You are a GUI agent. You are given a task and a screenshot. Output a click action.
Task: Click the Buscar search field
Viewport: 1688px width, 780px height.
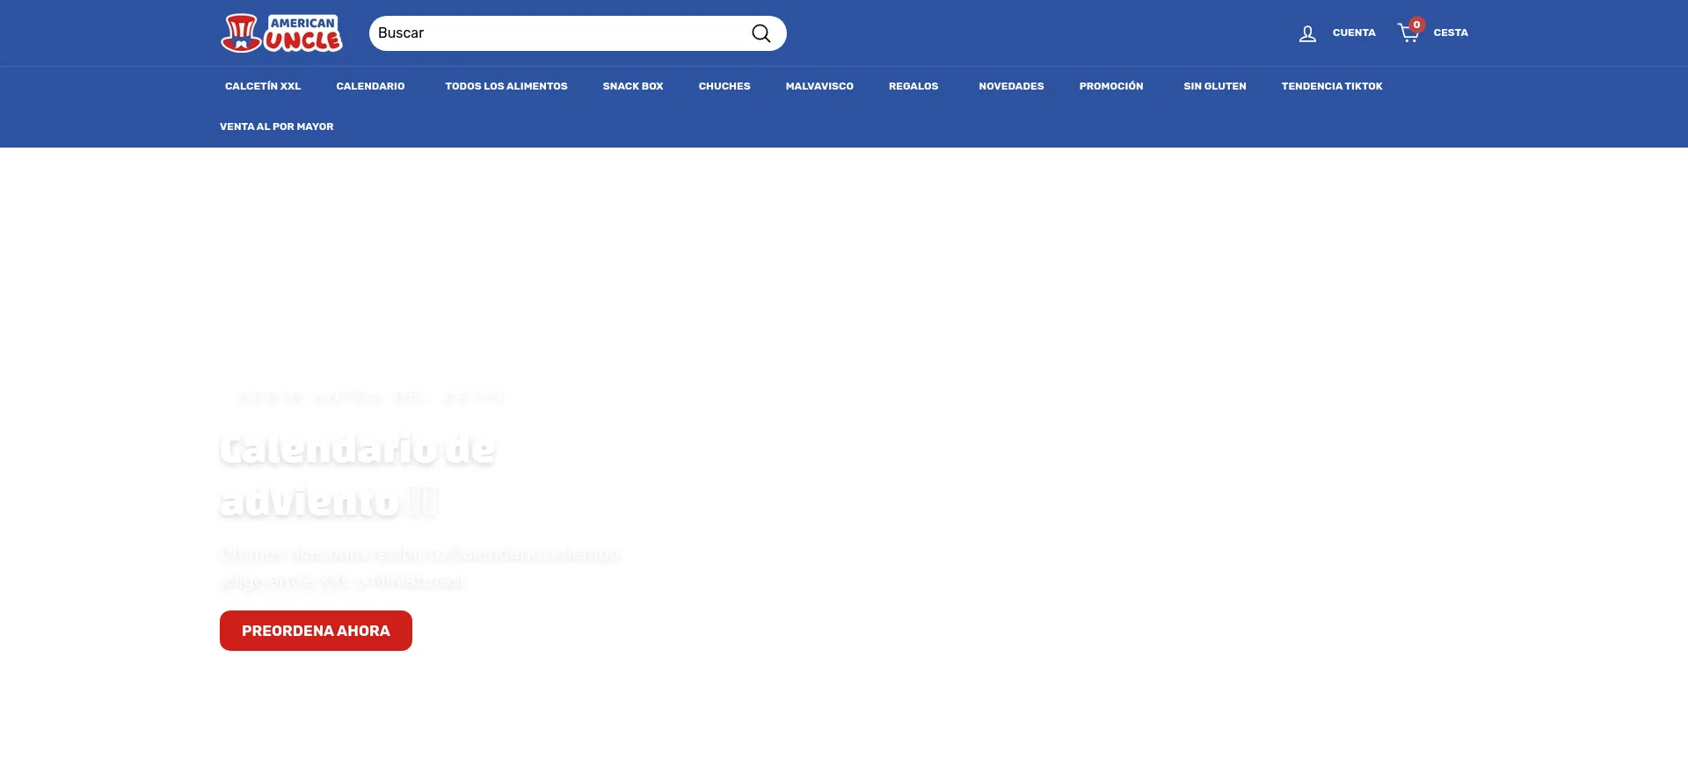(558, 33)
